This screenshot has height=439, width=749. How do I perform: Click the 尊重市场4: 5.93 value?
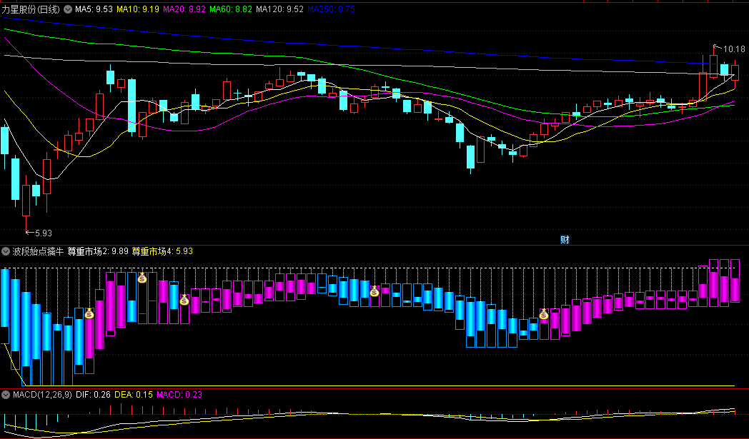pos(162,251)
